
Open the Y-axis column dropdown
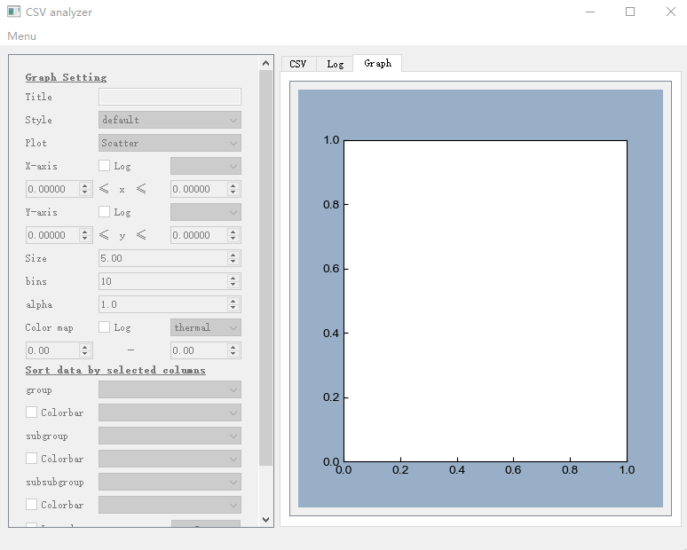[x=206, y=212]
